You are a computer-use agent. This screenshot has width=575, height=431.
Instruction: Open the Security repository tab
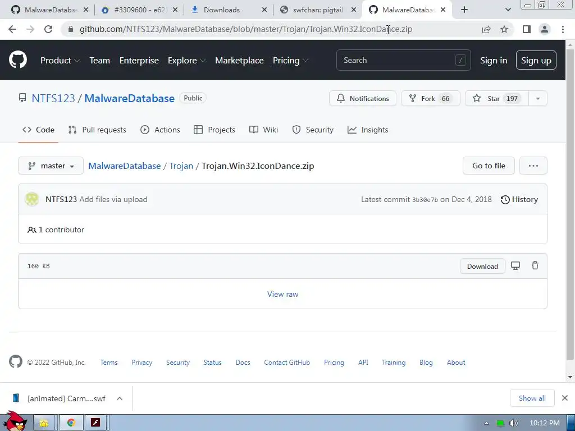[313, 130]
